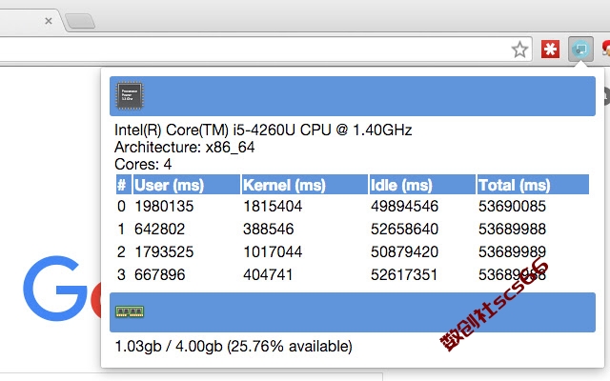
Task: Click kernel value 404741
Action: (268, 275)
